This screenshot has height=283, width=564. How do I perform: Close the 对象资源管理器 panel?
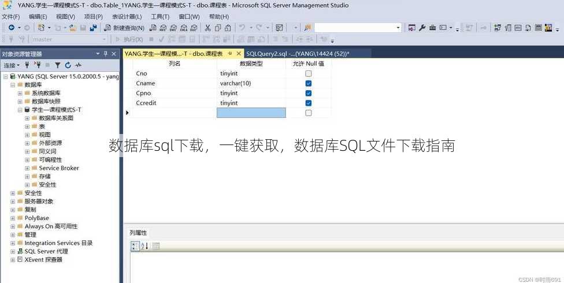114,54
